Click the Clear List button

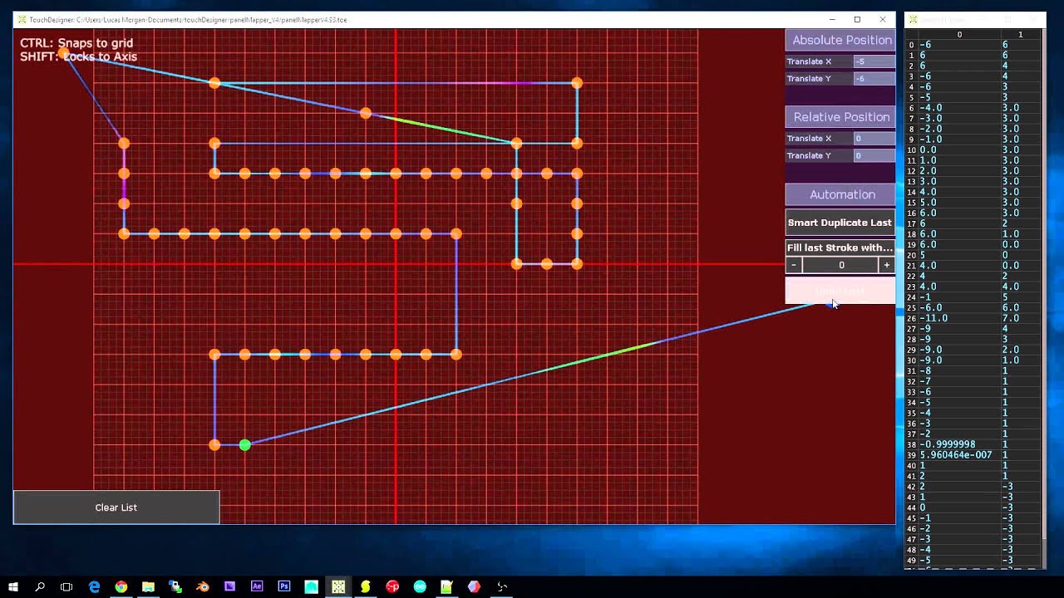click(x=116, y=507)
